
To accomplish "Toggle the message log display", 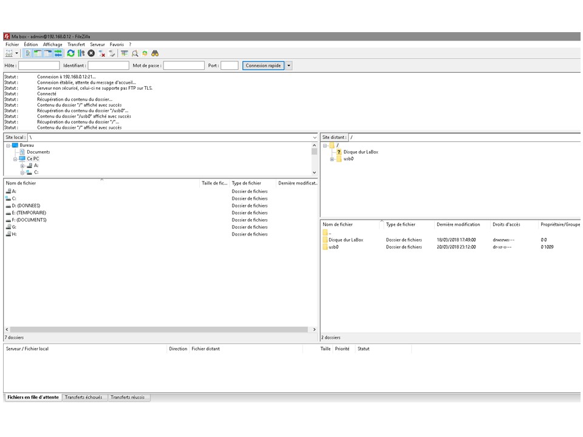I will pos(28,53).
